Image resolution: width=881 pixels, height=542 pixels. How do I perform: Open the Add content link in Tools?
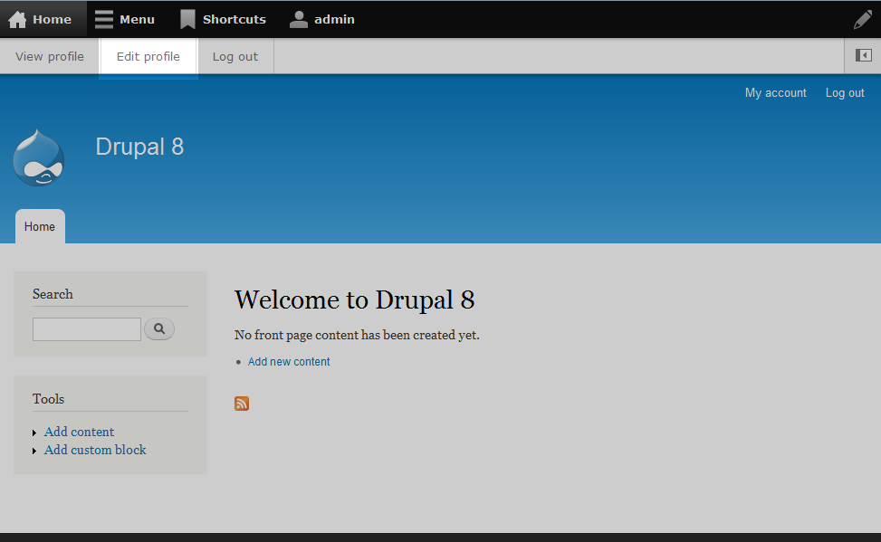point(79,432)
